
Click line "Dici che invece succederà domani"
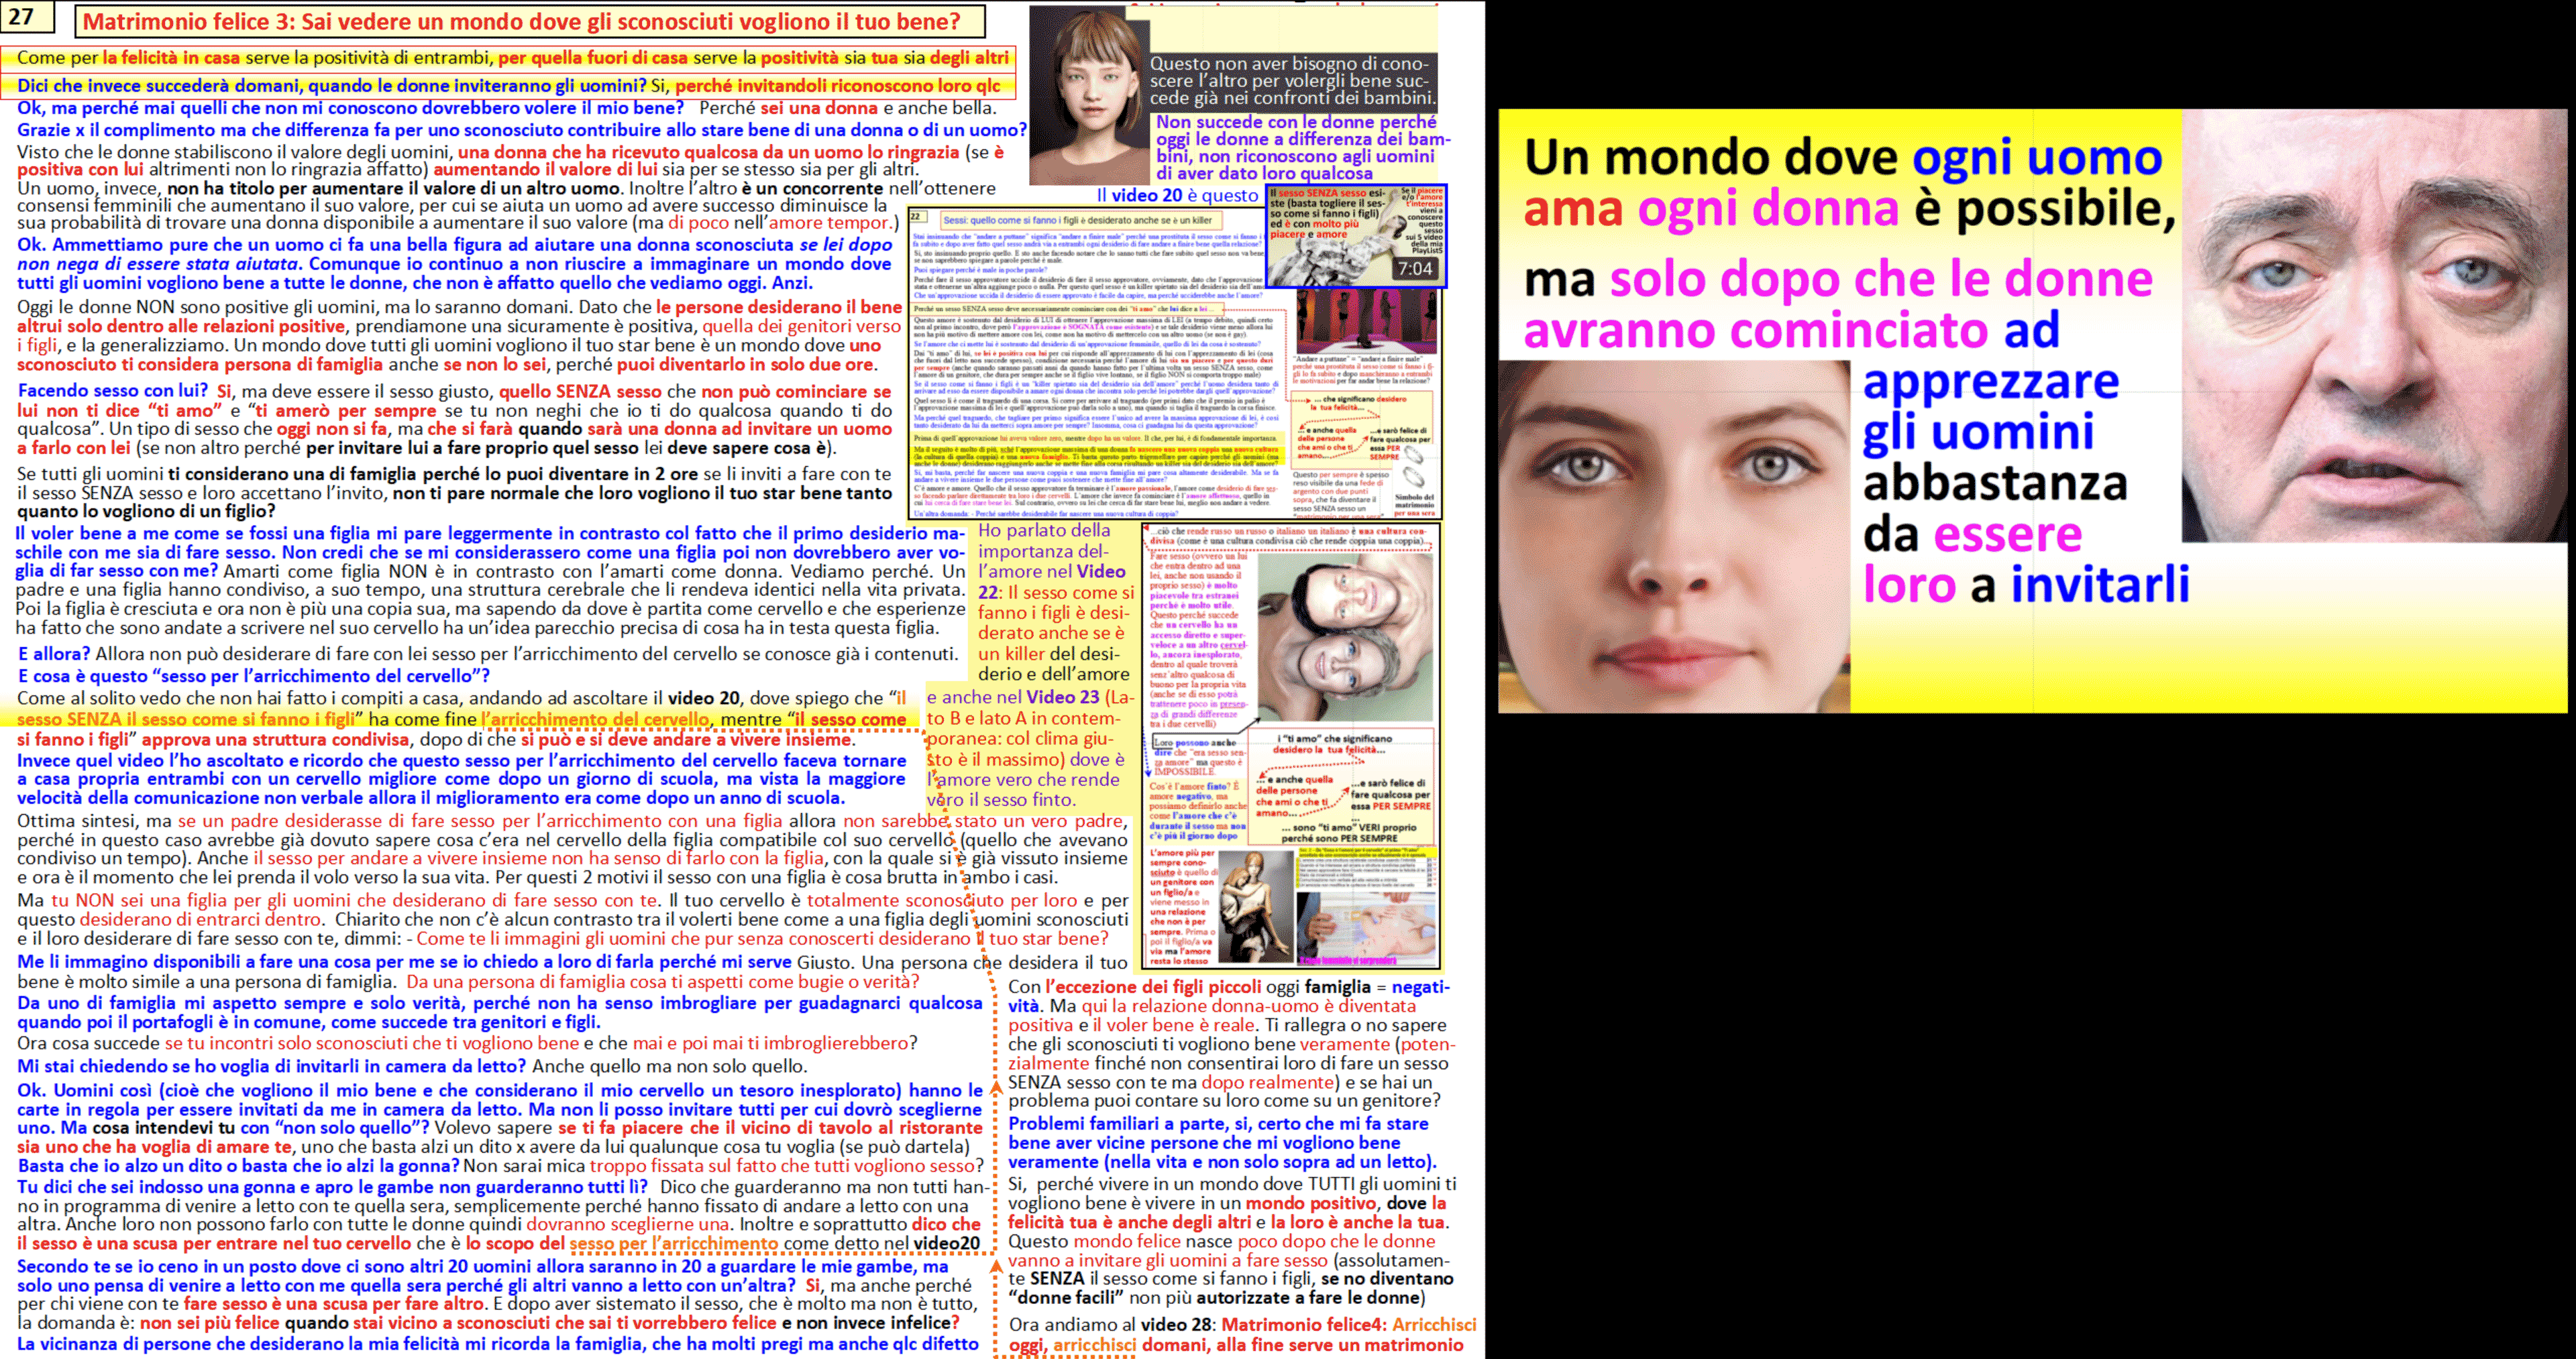[x=508, y=86]
